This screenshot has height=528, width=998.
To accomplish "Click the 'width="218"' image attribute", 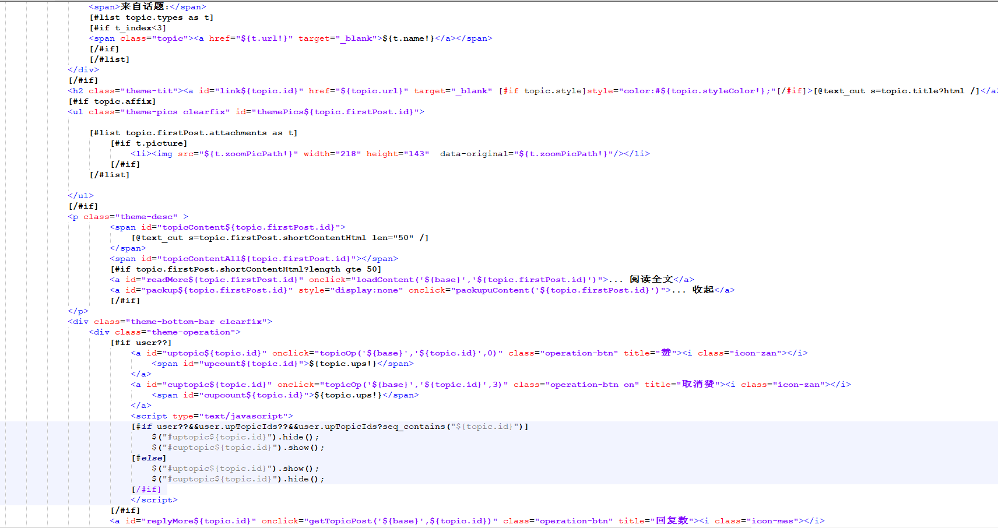I will point(332,154).
